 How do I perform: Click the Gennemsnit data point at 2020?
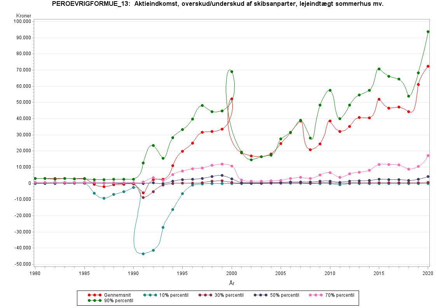428,66
